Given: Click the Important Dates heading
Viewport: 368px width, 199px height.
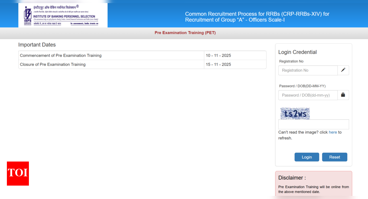Looking at the screenshot, I should 37,45.
